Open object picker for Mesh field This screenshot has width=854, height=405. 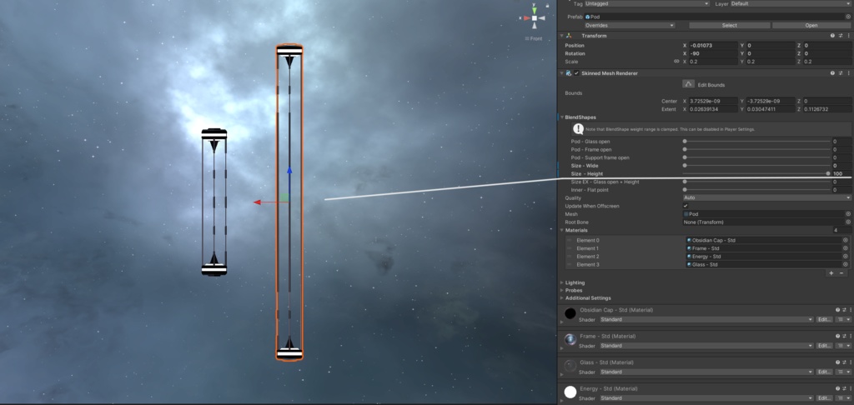848,214
